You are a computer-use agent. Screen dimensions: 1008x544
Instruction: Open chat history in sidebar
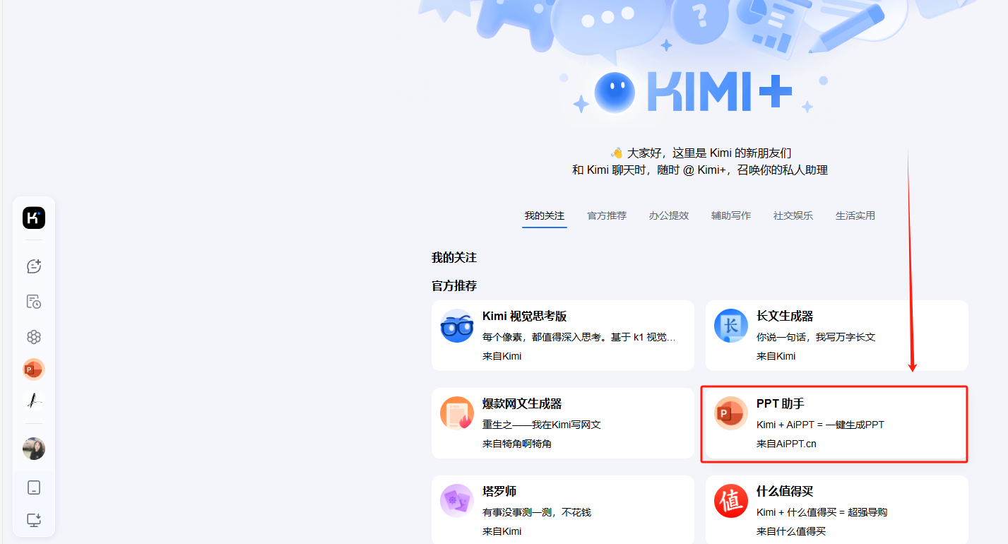click(x=34, y=302)
